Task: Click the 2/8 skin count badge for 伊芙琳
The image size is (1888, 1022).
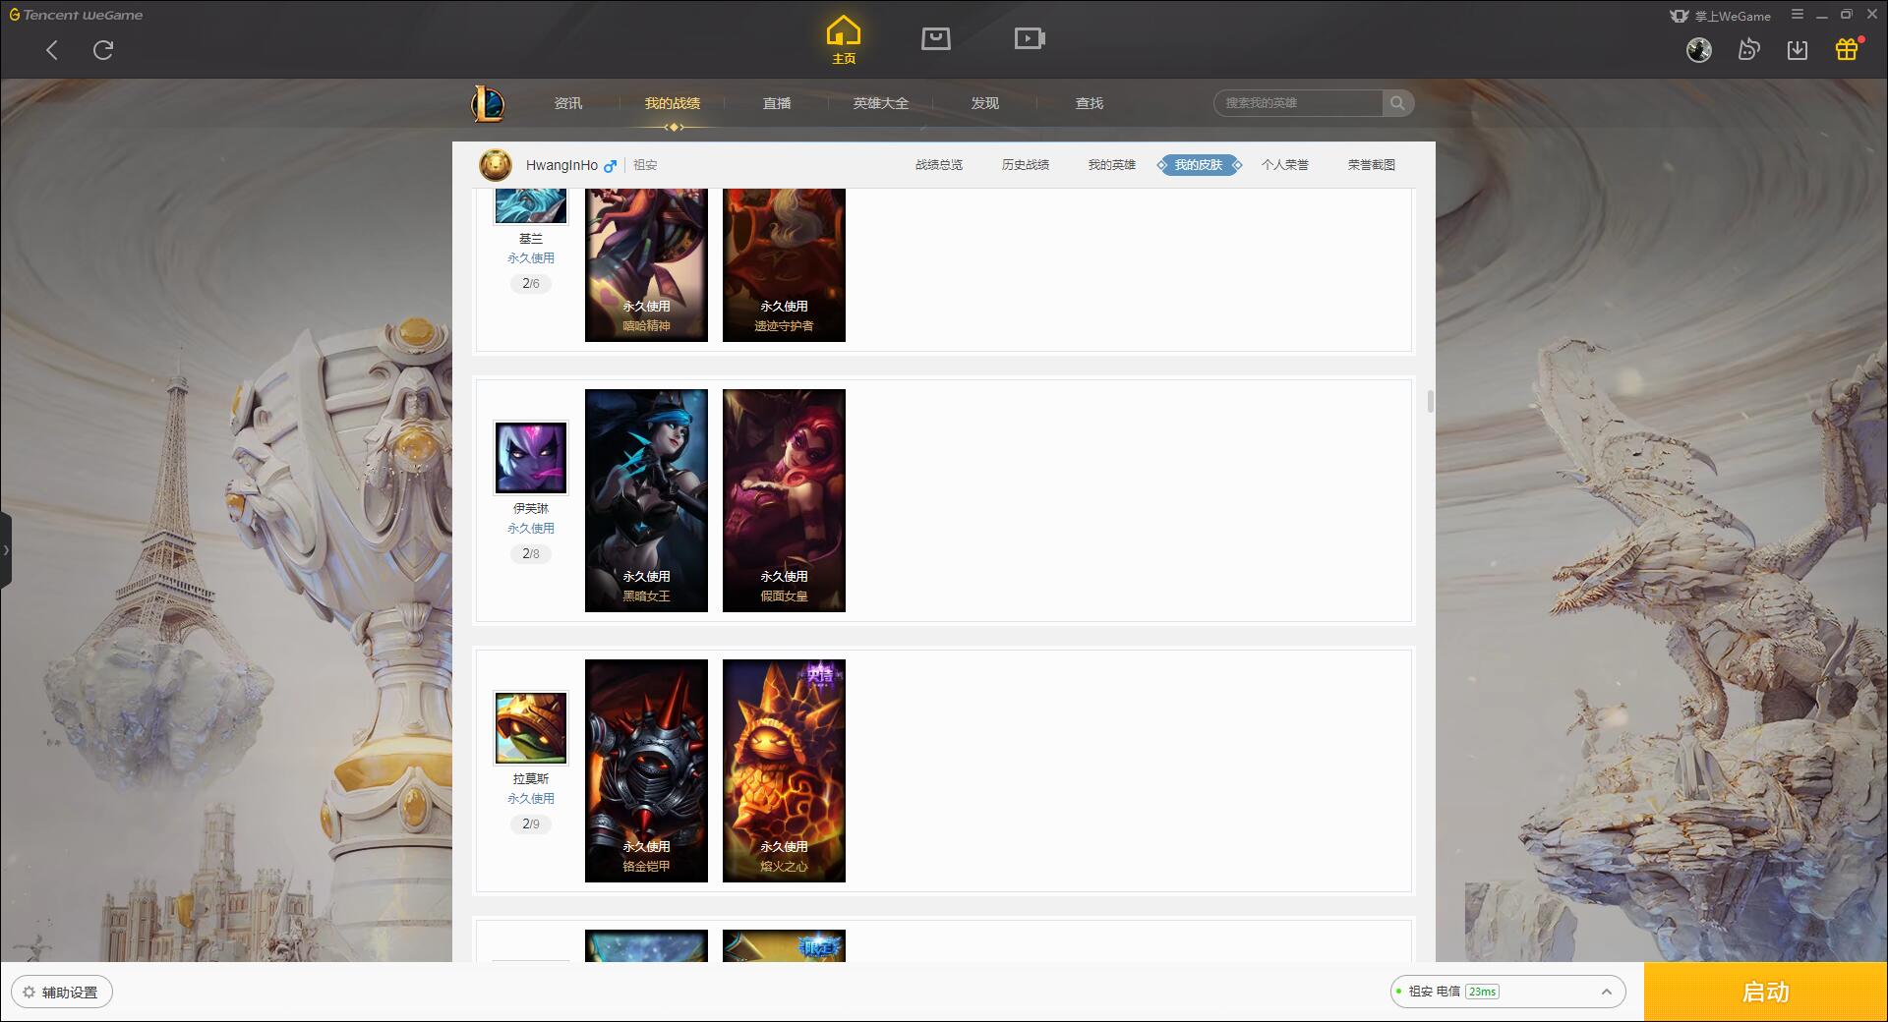Action: click(531, 554)
